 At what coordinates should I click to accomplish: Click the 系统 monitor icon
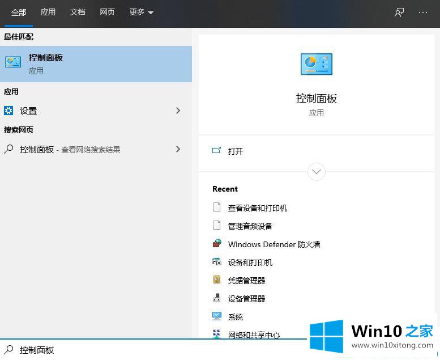click(x=217, y=316)
